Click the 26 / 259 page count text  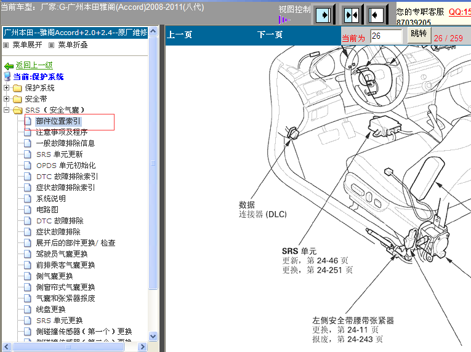pyautogui.click(x=448, y=38)
